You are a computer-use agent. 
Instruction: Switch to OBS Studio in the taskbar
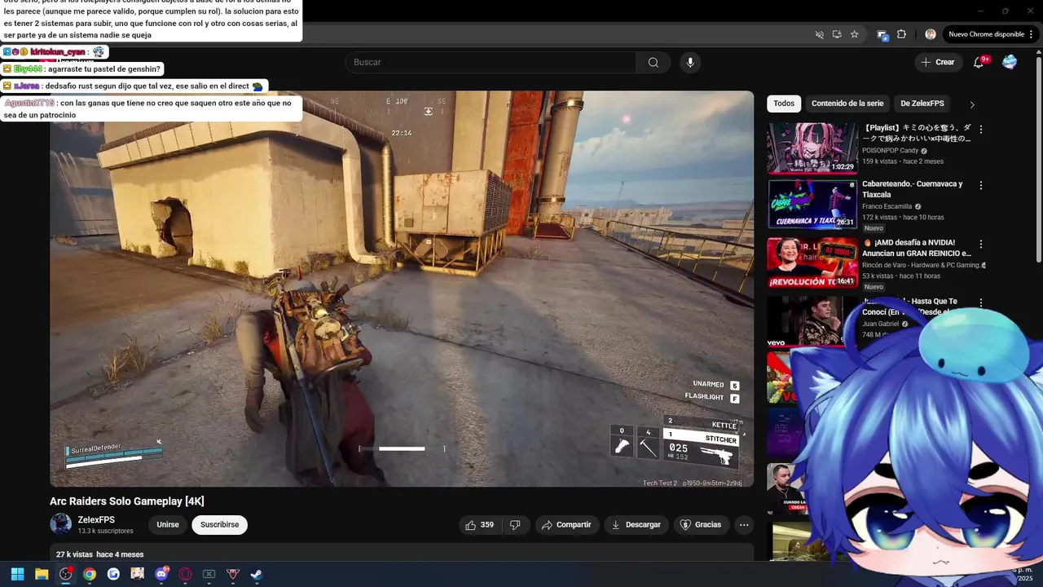coord(65,574)
